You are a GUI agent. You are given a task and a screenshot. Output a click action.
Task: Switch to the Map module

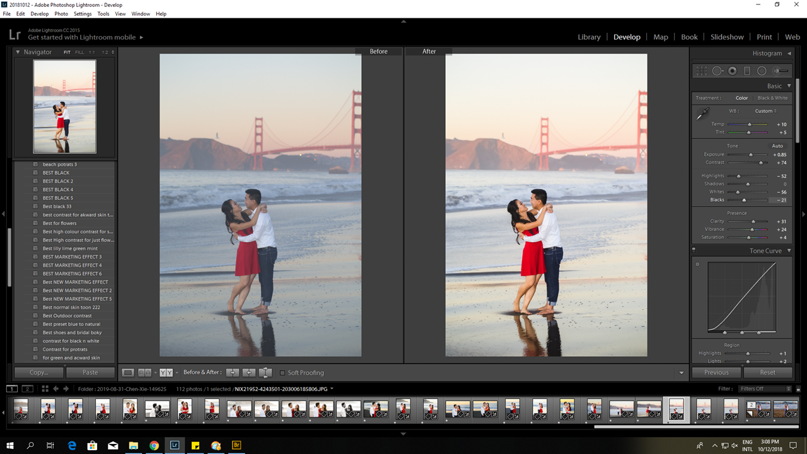point(661,37)
